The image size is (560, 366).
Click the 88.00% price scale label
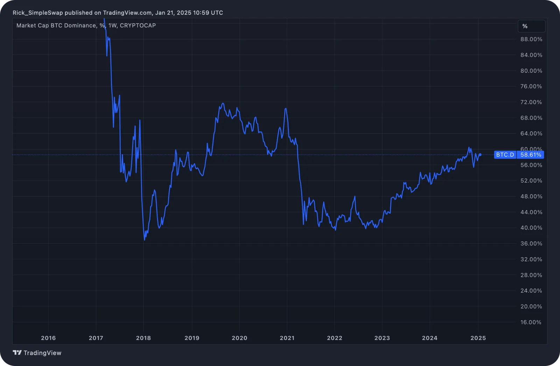click(x=531, y=39)
